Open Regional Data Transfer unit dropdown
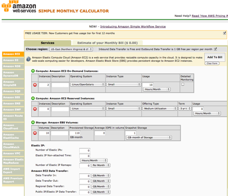Screen dimensions: 228x196 click(100, 186)
